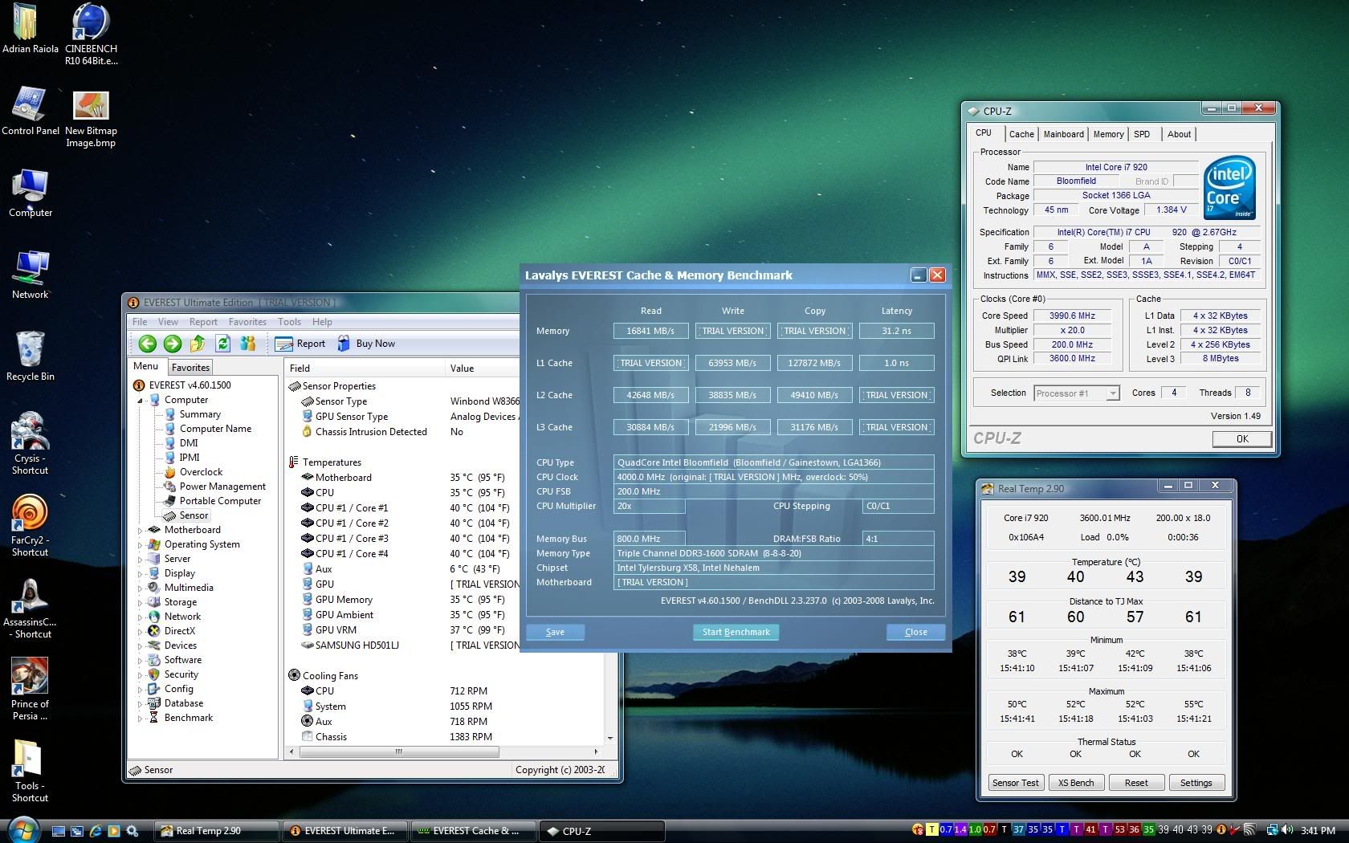Open the Tools menu in EVEREST
The height and width of the screenshot is (843, 1349).
pos(289,322)
